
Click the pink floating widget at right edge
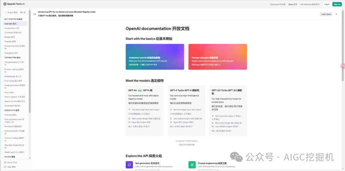coord(343,66)
